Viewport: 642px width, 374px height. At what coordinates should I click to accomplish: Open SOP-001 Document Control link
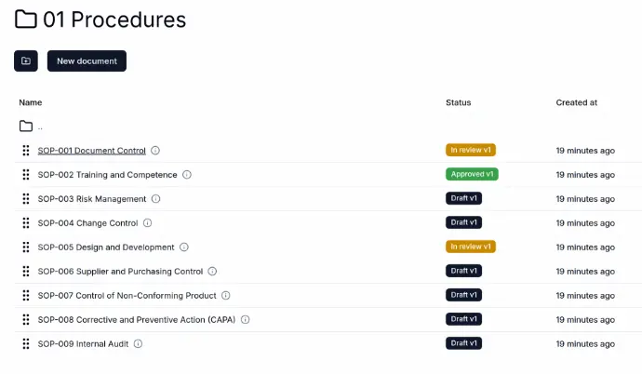92,151
